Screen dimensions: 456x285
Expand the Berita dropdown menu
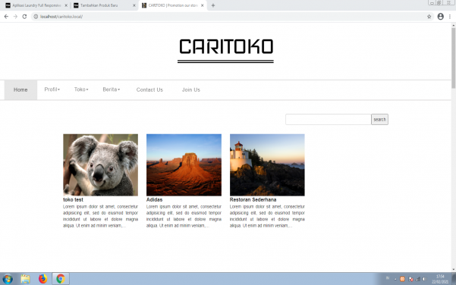(x=111, y=89)
